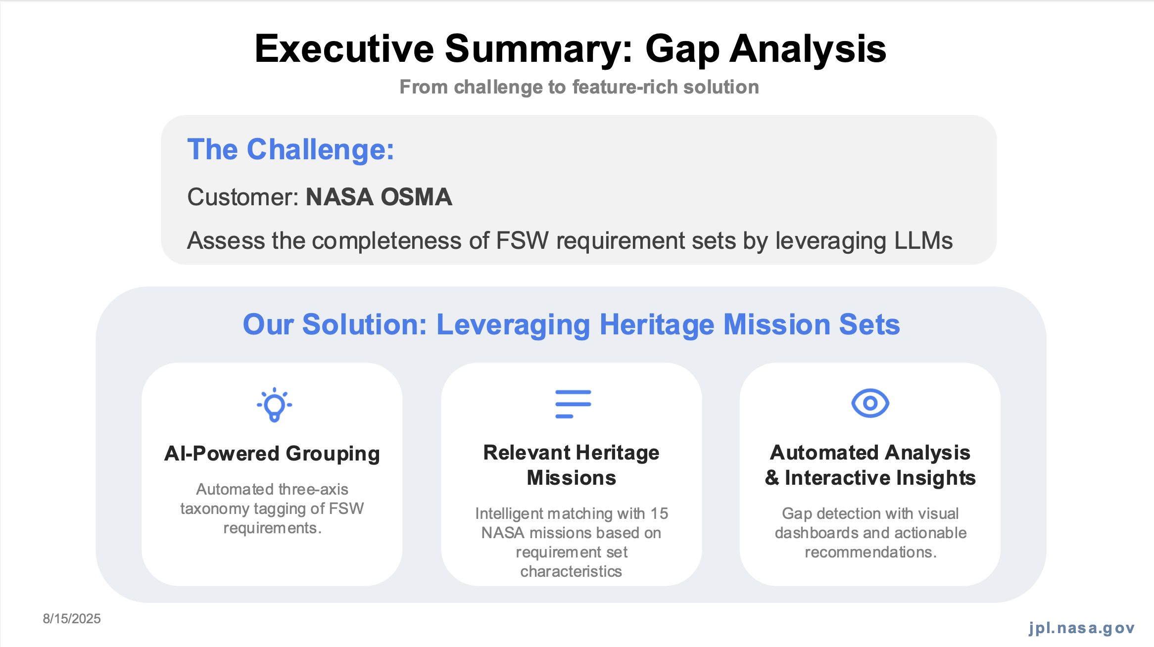Click the 'AI-Powered Grouping' card title
1154x647 pixels.
[272, 454]
